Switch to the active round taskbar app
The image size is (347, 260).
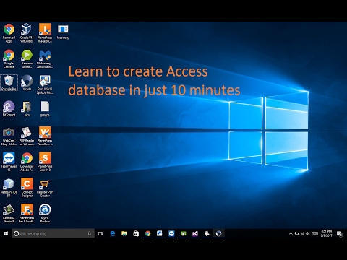(x=218, y=233)
